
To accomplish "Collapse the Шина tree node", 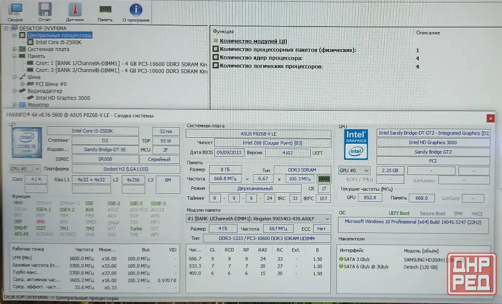I will point(15,77).
